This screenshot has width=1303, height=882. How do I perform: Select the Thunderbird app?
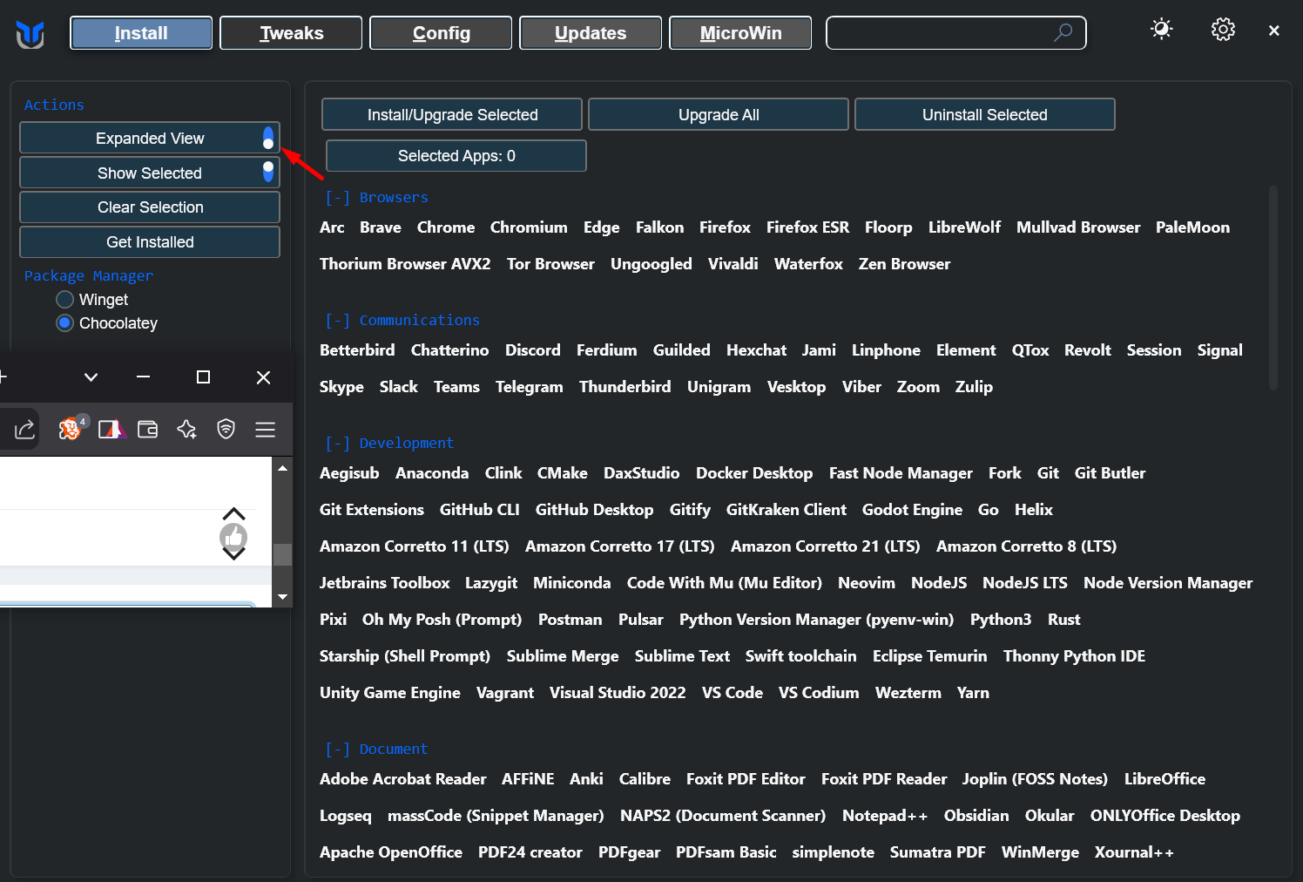click(x=625, y=387)
